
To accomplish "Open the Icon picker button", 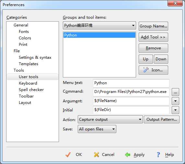I will click(153, 70).
